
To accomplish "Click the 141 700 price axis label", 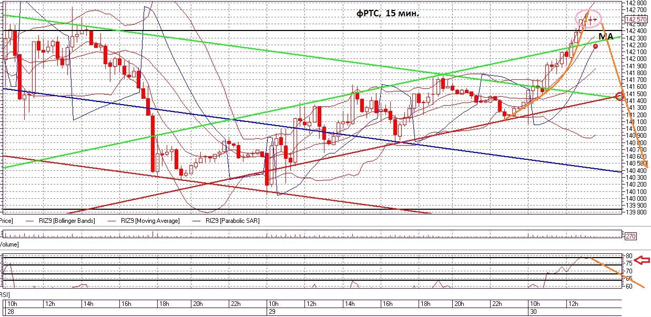I will pos(637,80).
